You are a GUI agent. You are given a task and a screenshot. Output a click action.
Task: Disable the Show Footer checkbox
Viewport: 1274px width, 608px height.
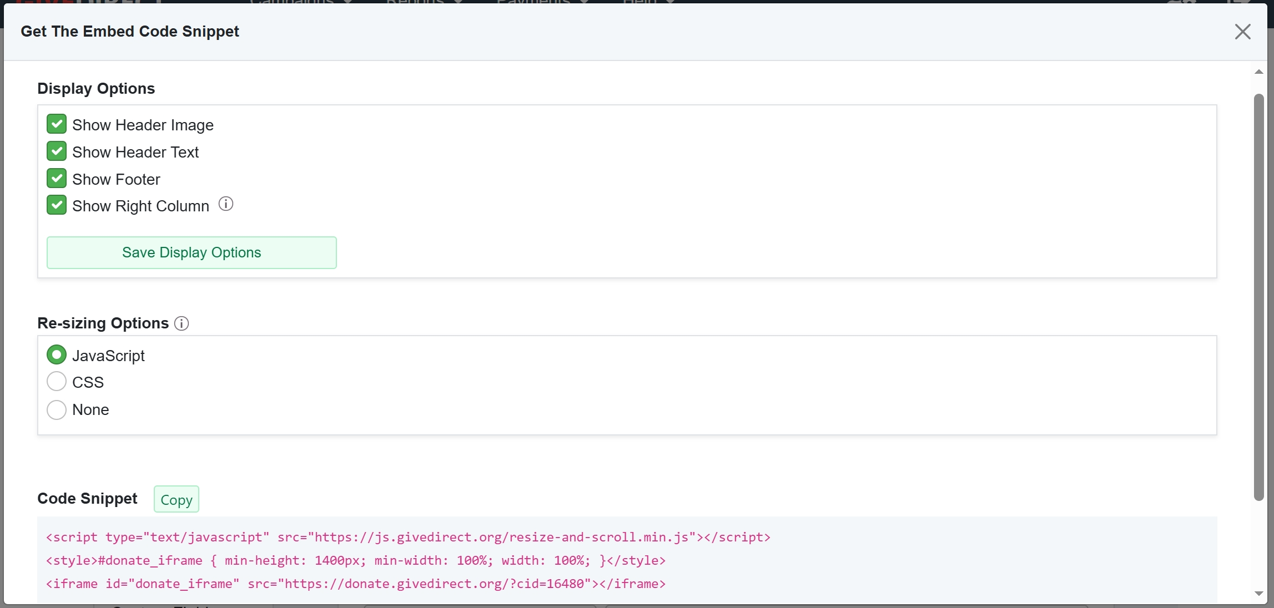pos(57,179)
